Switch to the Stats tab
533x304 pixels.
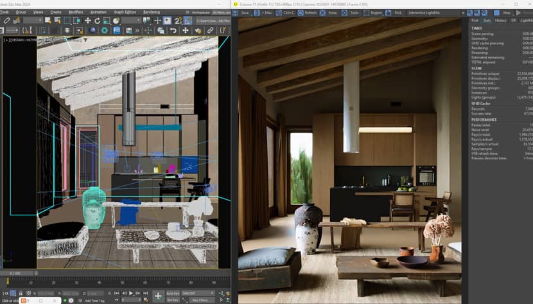tap(487, 21)
